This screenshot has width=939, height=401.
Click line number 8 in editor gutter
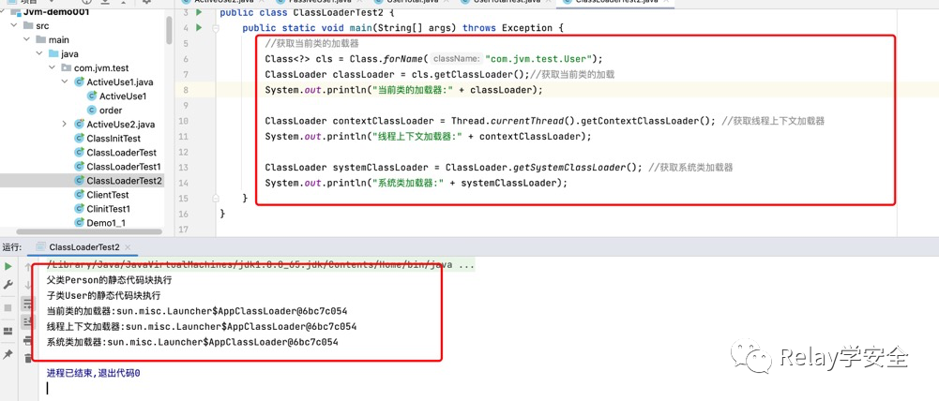186,90
